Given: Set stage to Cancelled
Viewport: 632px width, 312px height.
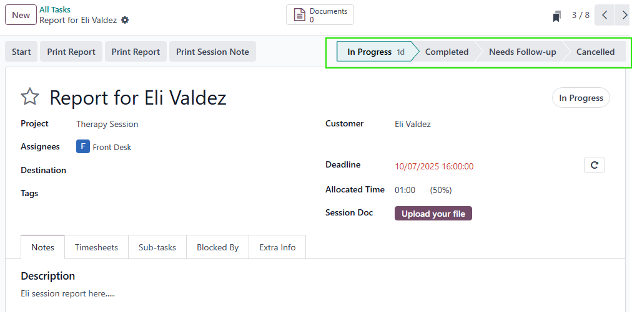Looking at the screenshot, I should (595, 52).
